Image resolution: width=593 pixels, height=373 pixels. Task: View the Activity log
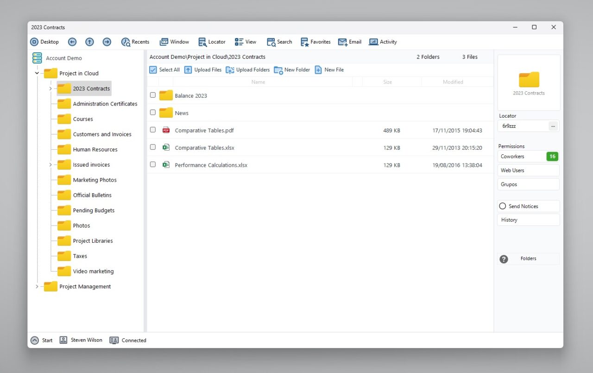point(383,42)
